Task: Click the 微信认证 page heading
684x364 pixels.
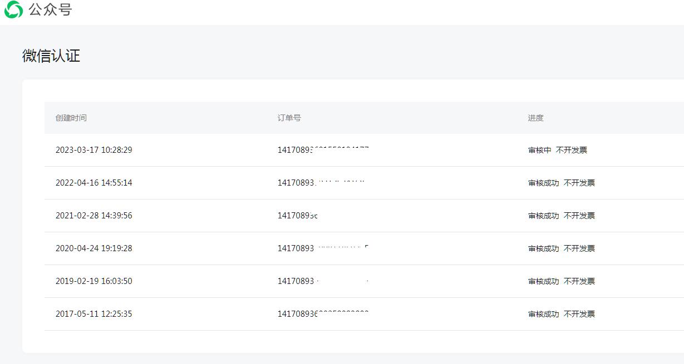Action: 51,56
